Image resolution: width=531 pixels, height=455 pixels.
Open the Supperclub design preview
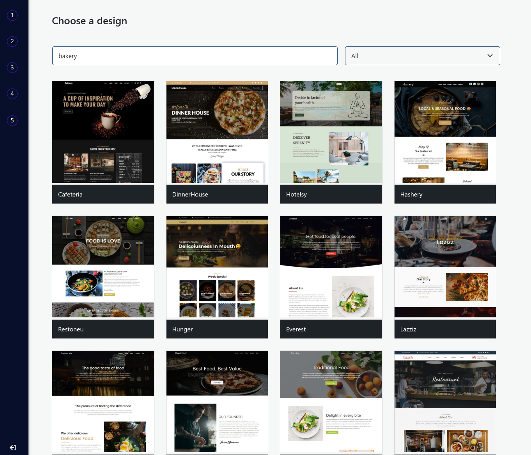point(103,402)
